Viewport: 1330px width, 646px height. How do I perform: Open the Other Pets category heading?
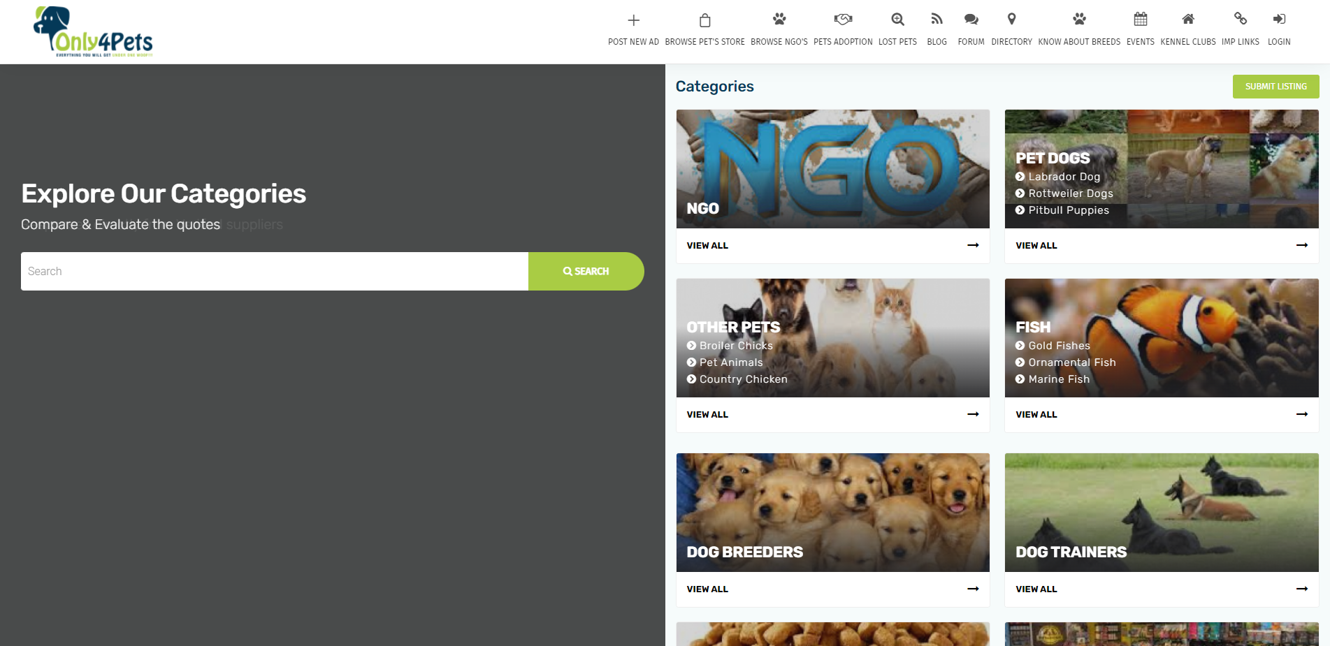coord(733,328)
